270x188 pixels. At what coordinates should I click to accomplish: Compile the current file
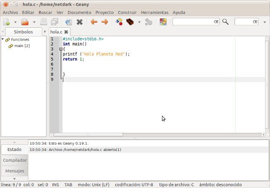[x=119, y=22]
